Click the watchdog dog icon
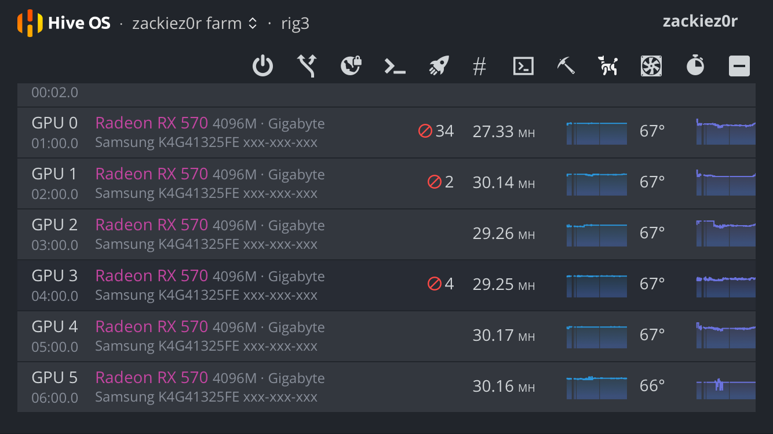The width and height of the screenshot is (773, 434). click(x=608, y=66)
